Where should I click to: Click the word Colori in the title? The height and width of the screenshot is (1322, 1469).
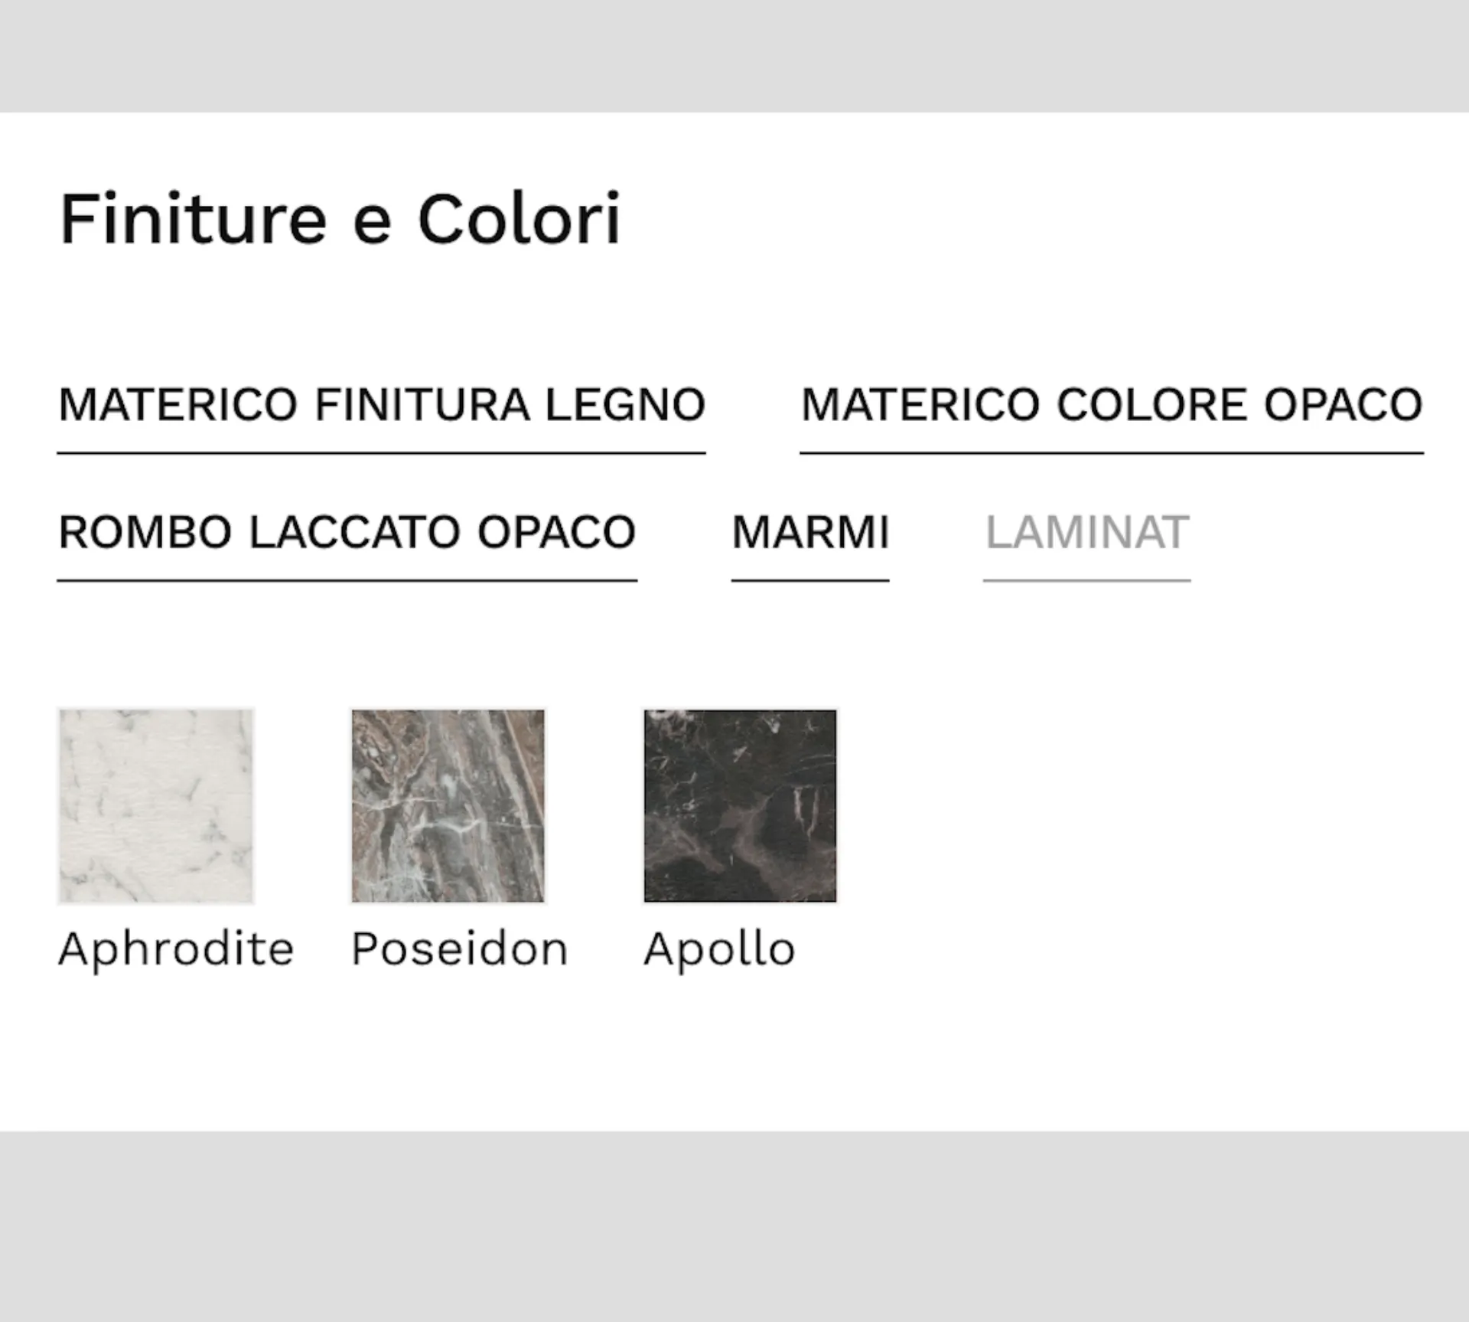pos(519,220)
